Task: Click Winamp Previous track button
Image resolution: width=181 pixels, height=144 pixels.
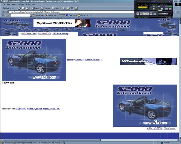Action: 138,14
